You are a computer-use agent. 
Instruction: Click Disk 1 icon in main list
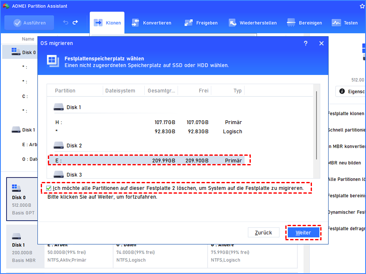tap(16, 130)
